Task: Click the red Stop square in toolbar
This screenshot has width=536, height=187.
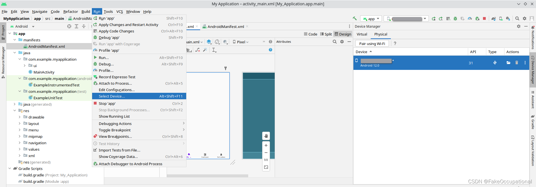Action: 484,18
